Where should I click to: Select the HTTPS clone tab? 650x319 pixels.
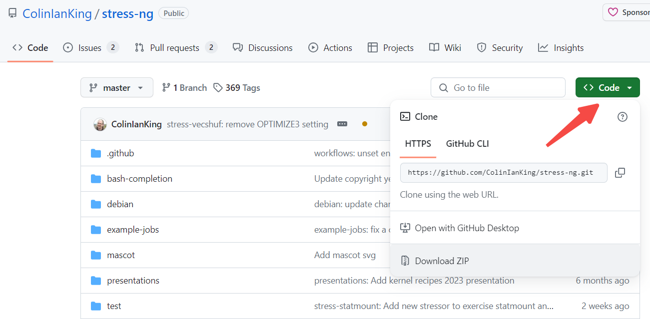point(418,144)
